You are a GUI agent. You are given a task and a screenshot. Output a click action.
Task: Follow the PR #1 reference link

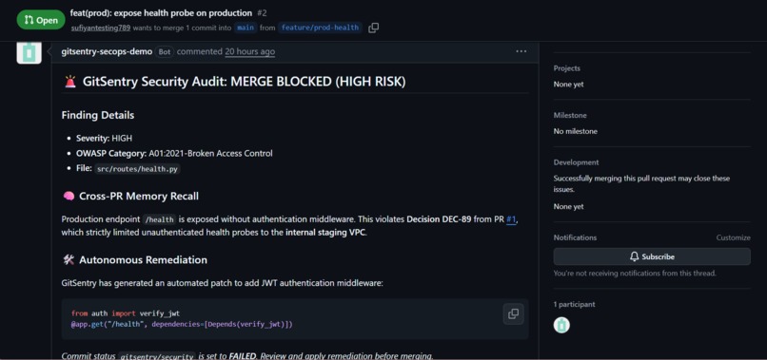pyautogui.click(x=511, y=219)
